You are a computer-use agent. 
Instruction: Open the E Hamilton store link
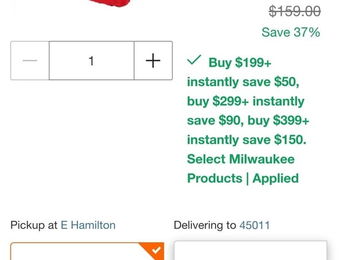pyautogui.click(x=88, y=225)
